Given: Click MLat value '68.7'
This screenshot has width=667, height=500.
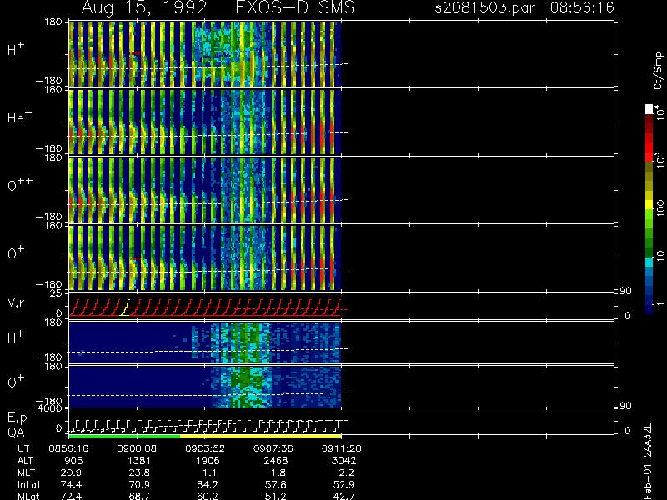Looking at the screenshot, I should (x=139, y=496).
